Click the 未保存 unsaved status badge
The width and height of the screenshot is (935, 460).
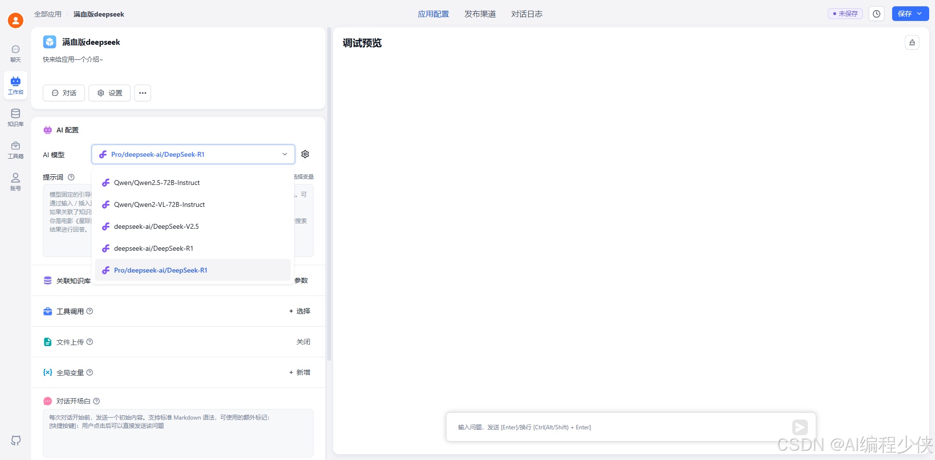[x=845, y=14]
